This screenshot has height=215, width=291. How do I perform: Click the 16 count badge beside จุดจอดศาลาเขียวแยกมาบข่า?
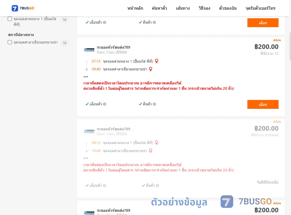tap(64, 43)
